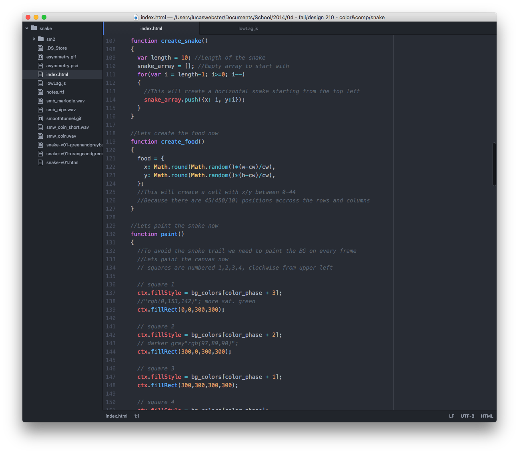The image size is (519, 454).
Task: Select smw_coin.wav in the tree
Action: tap(61, 136)
